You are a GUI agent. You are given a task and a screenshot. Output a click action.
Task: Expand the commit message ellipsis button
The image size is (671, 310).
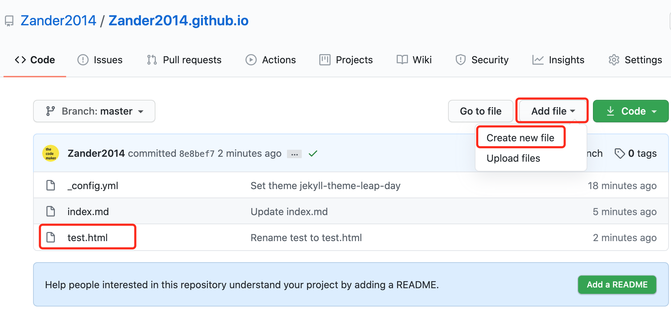(294, 154)
